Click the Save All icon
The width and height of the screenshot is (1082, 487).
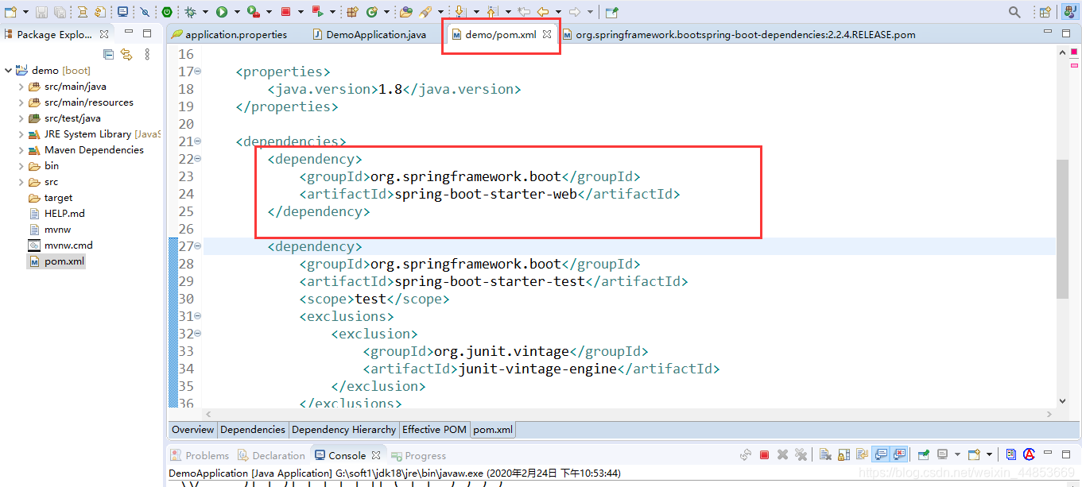pos(60,12)
